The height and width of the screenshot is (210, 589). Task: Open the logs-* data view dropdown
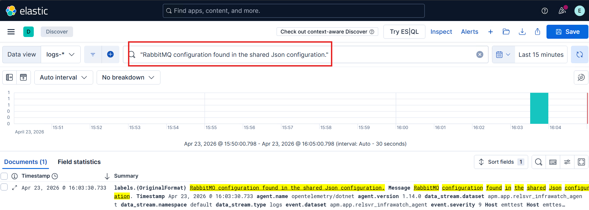[x=61, y=54]
